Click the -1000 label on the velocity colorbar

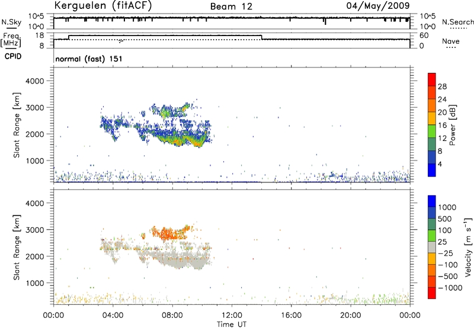coord(450,288)
